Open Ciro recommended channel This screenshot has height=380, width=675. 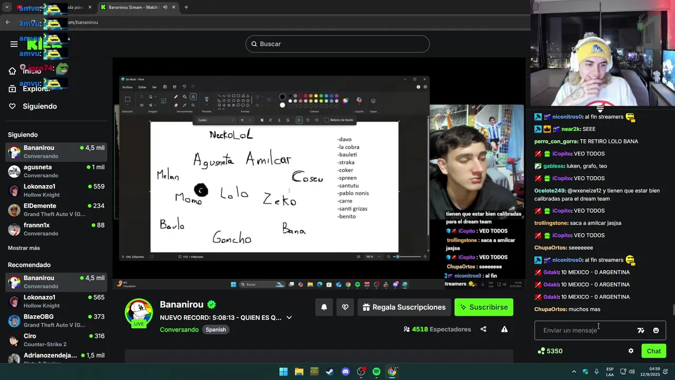(56, 340)
